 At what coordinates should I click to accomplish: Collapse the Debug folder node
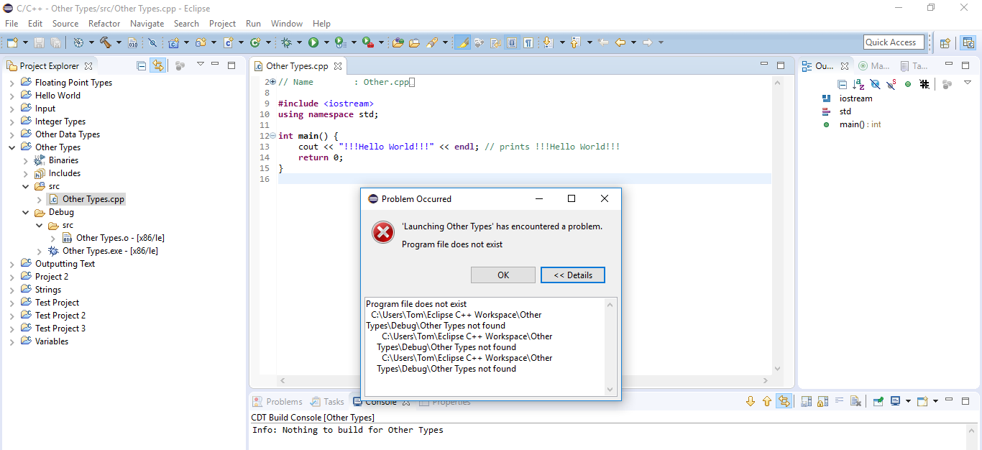click(26, 212)
